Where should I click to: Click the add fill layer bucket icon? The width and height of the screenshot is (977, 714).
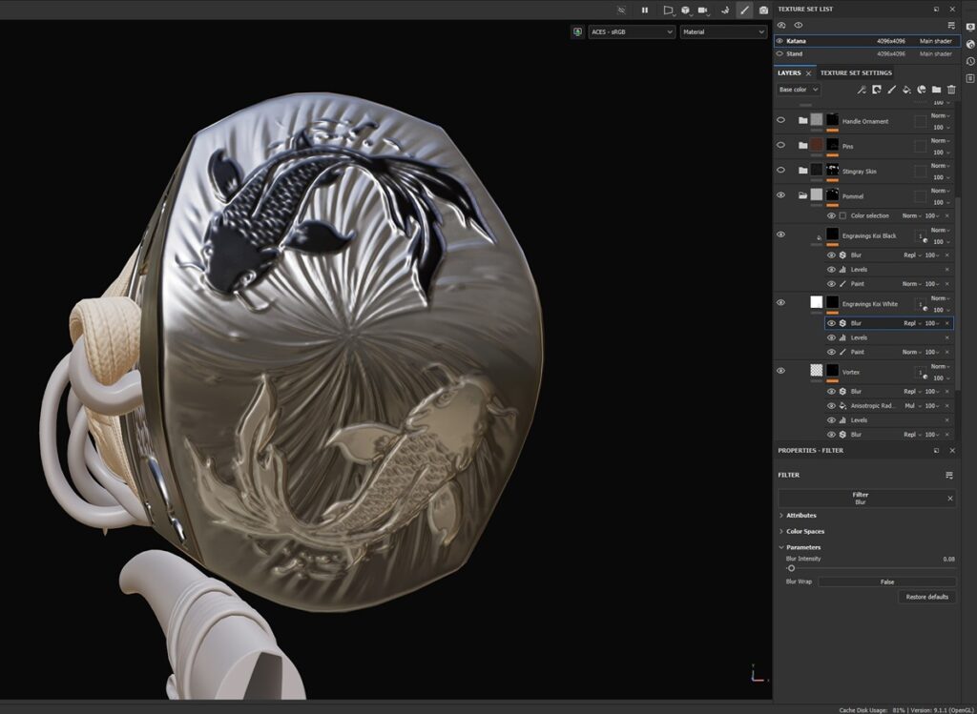point(906,90)
